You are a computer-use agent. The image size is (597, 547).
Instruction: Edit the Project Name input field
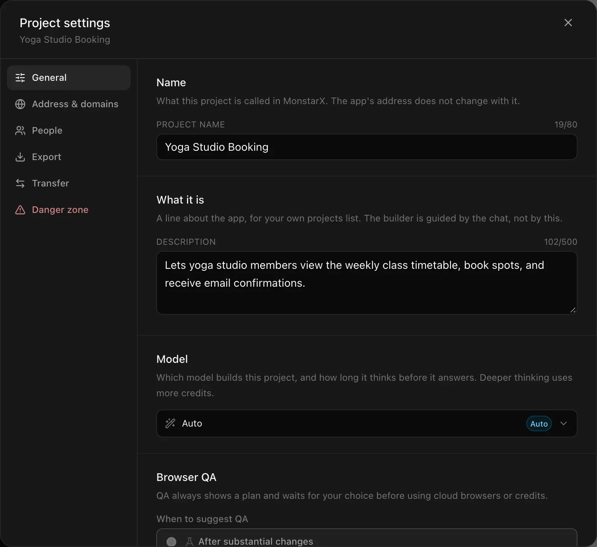click(x=367, y=147)
